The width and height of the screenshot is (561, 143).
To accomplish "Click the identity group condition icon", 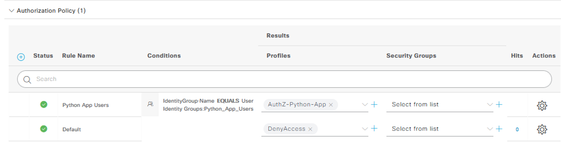I will tap(150, 104).
